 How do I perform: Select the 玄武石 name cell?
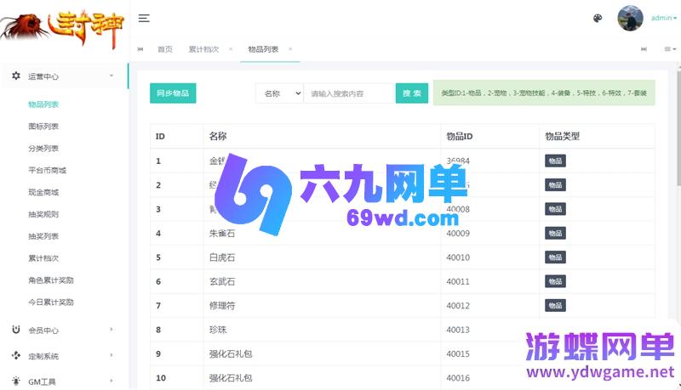[323, 281]
